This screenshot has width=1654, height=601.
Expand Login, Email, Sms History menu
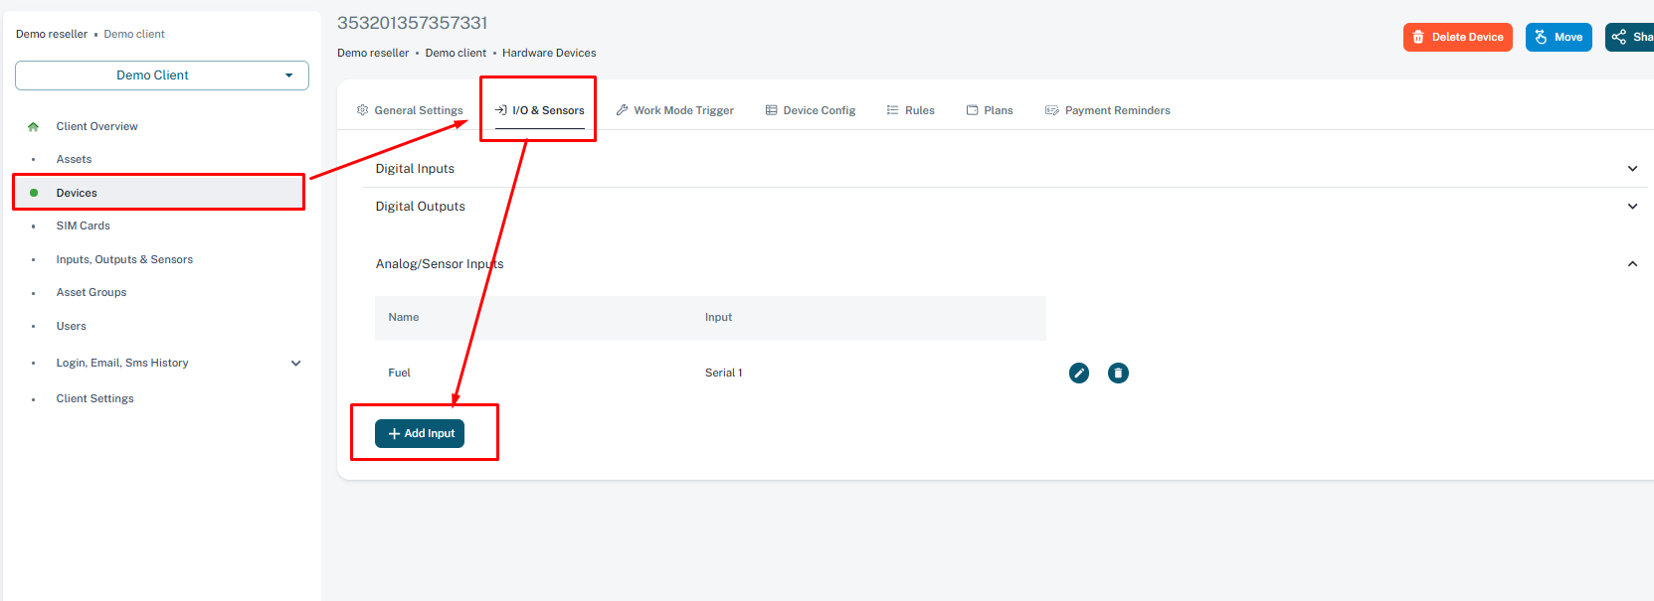pos(295,364)
